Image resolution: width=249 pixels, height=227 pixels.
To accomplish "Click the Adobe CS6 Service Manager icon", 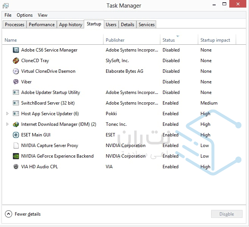I will [x=16, y=50].
